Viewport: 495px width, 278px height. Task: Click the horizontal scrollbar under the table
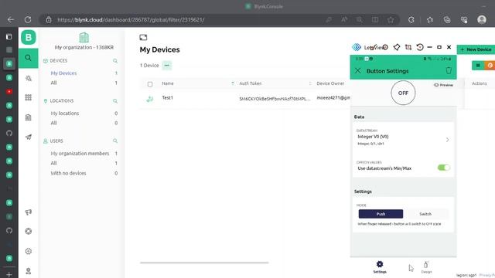204,263
